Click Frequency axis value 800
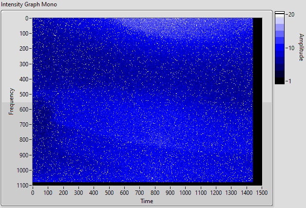 (x=24, y=140)
